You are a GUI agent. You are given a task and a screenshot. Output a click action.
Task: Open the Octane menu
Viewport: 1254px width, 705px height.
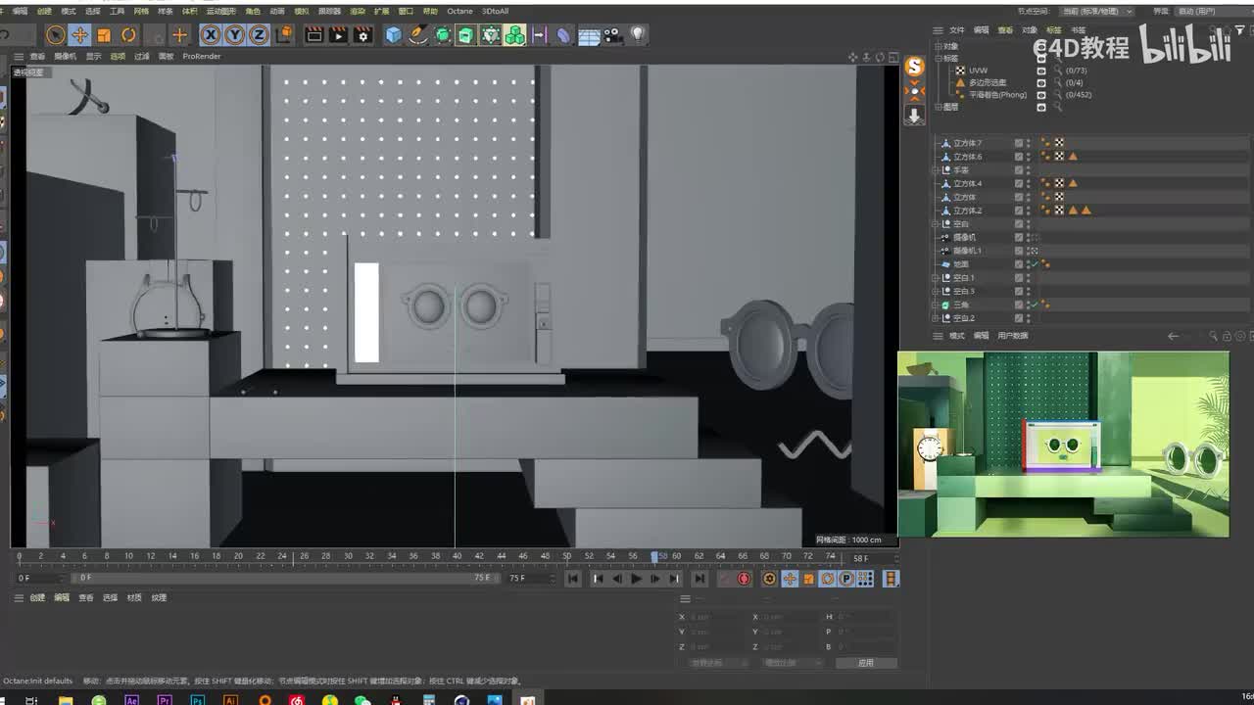pos(459,11)
